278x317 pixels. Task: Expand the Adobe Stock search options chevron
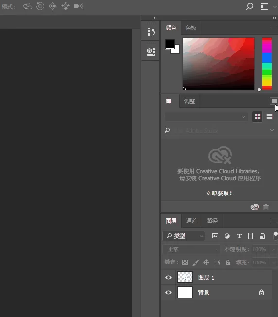(x=272, y=130)
